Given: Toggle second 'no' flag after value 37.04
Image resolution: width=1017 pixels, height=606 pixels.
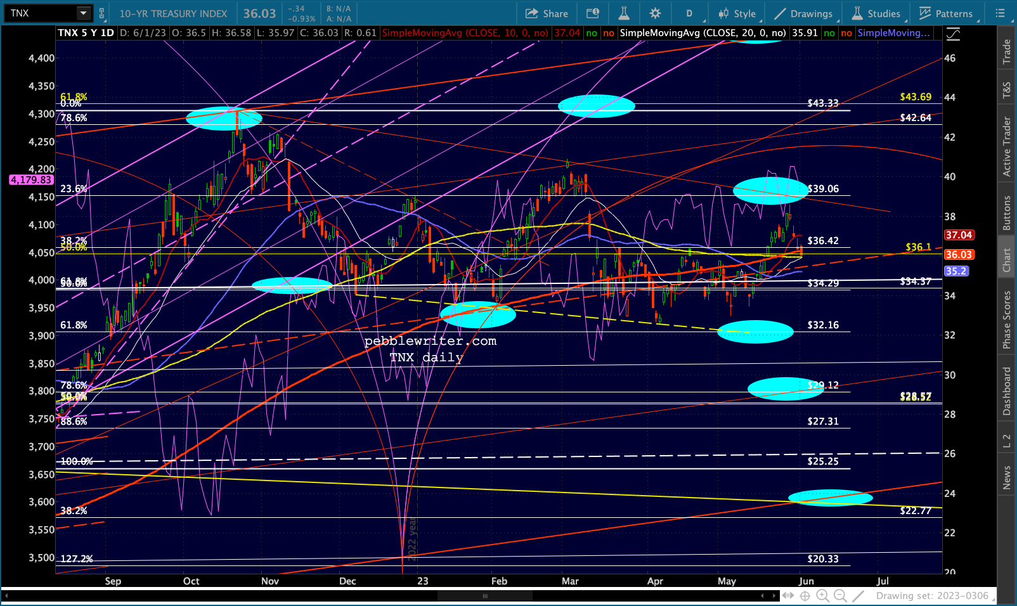Looking at the screenshot, I should (609, 32).
